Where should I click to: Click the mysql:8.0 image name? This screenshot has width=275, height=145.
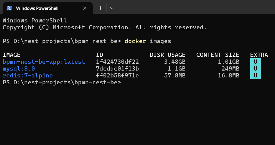point(19,68)
